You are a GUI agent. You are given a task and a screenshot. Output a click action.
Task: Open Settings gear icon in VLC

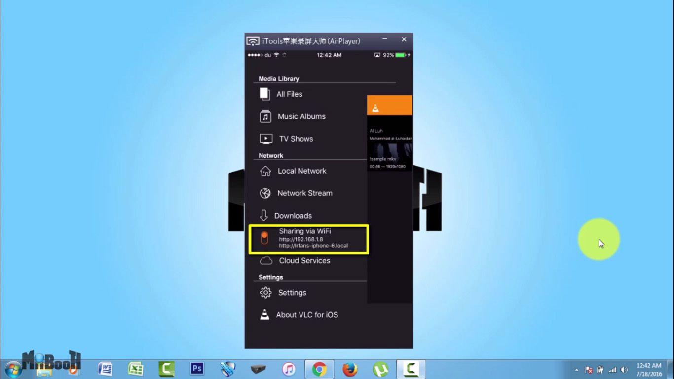[265, 293]
